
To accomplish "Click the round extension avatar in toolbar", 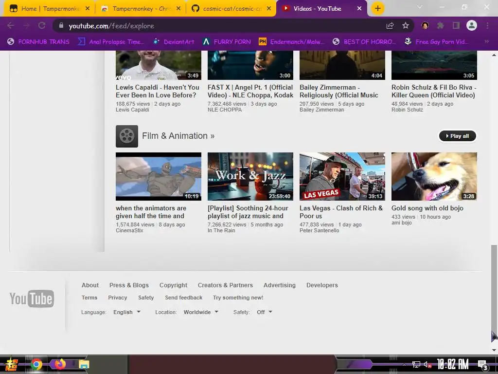I will coord(425,26).
